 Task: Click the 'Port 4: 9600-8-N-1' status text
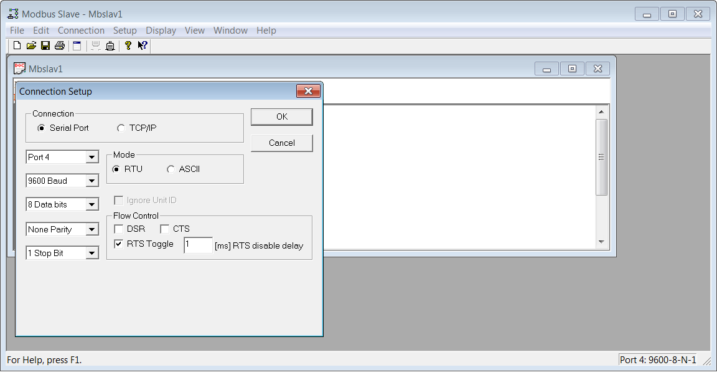658,360
